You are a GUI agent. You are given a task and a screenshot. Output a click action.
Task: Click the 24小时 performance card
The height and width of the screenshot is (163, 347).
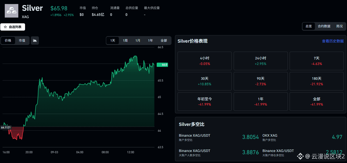[261, 61]
